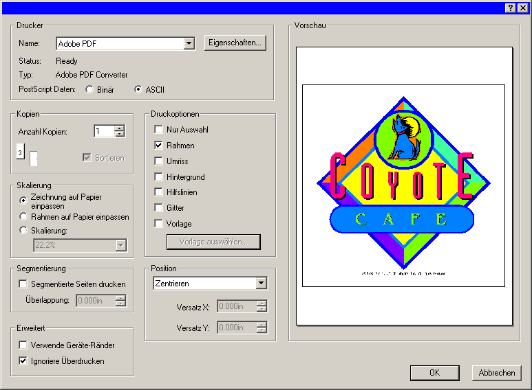Enable the Umriss checkbox

158,161
